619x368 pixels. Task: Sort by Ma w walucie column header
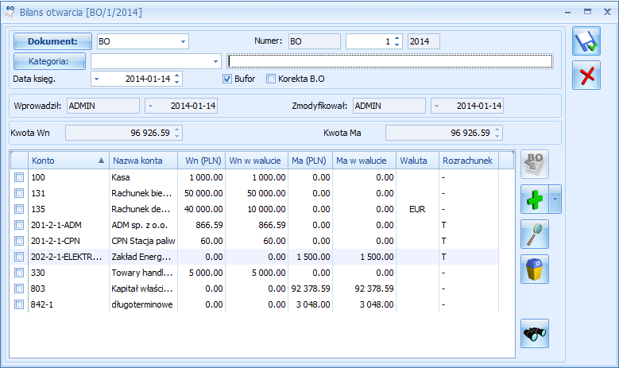tap(365, 161)
